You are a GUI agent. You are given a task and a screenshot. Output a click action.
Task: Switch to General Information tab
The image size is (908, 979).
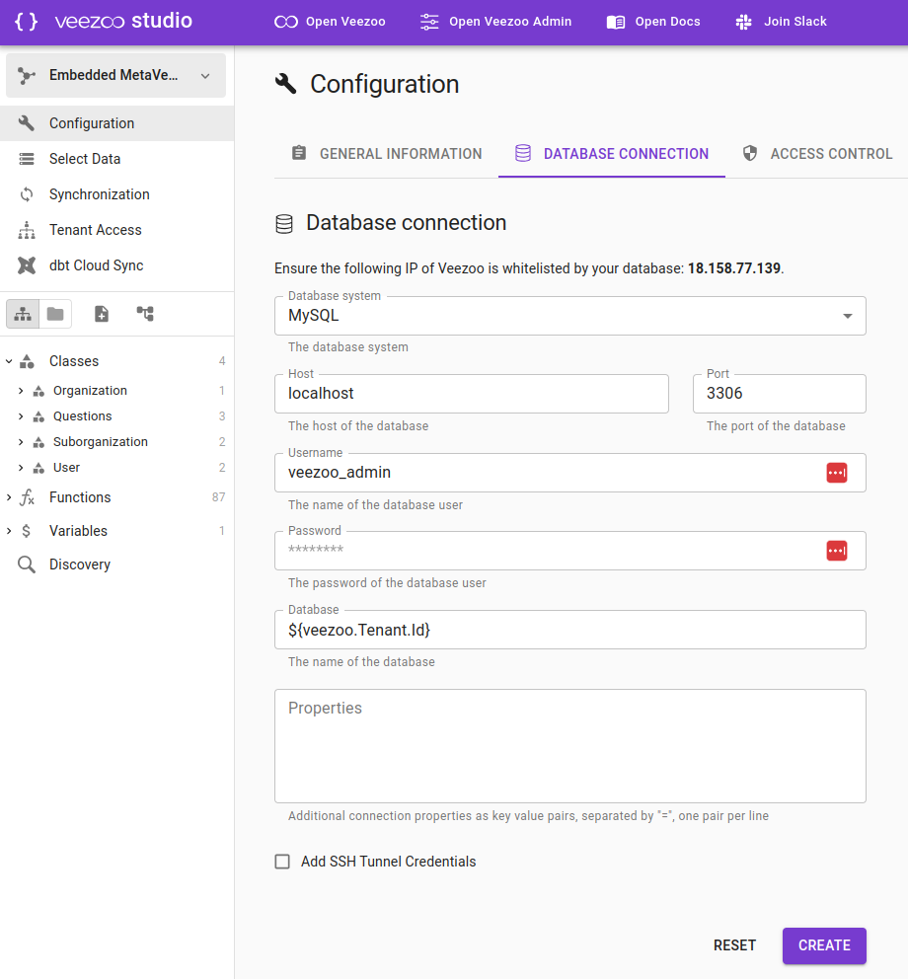[x=387, y=154]
